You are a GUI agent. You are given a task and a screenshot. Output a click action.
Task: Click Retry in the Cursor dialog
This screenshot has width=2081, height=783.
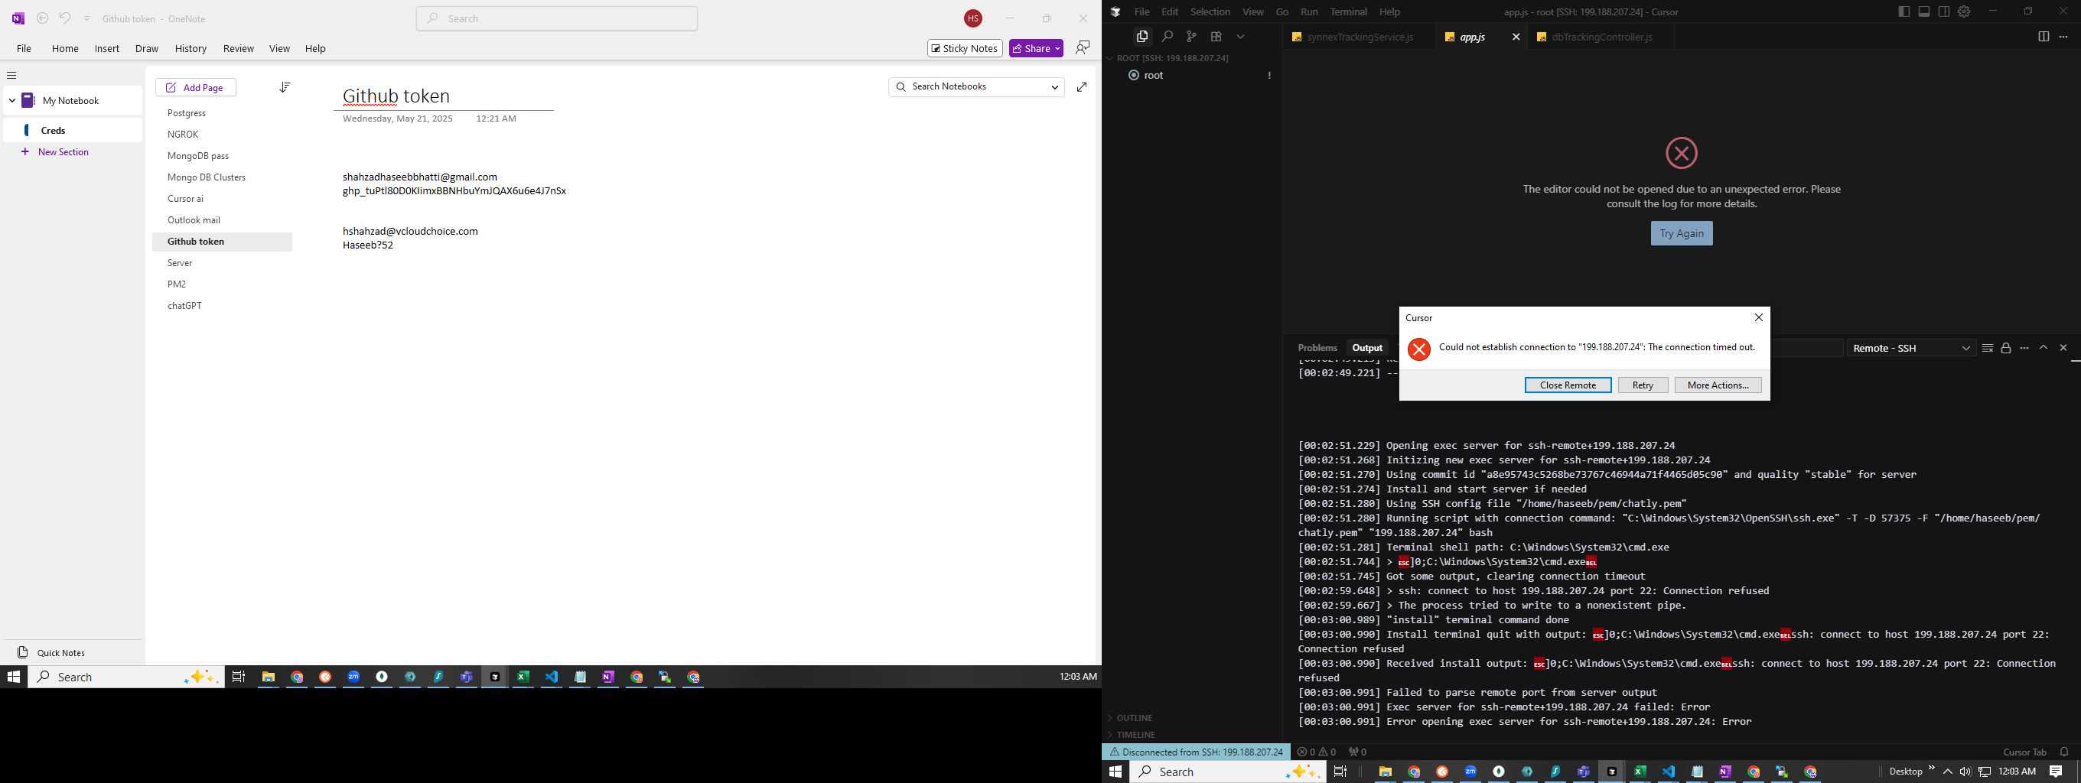pyautogui.click(x=1643, y=385)
